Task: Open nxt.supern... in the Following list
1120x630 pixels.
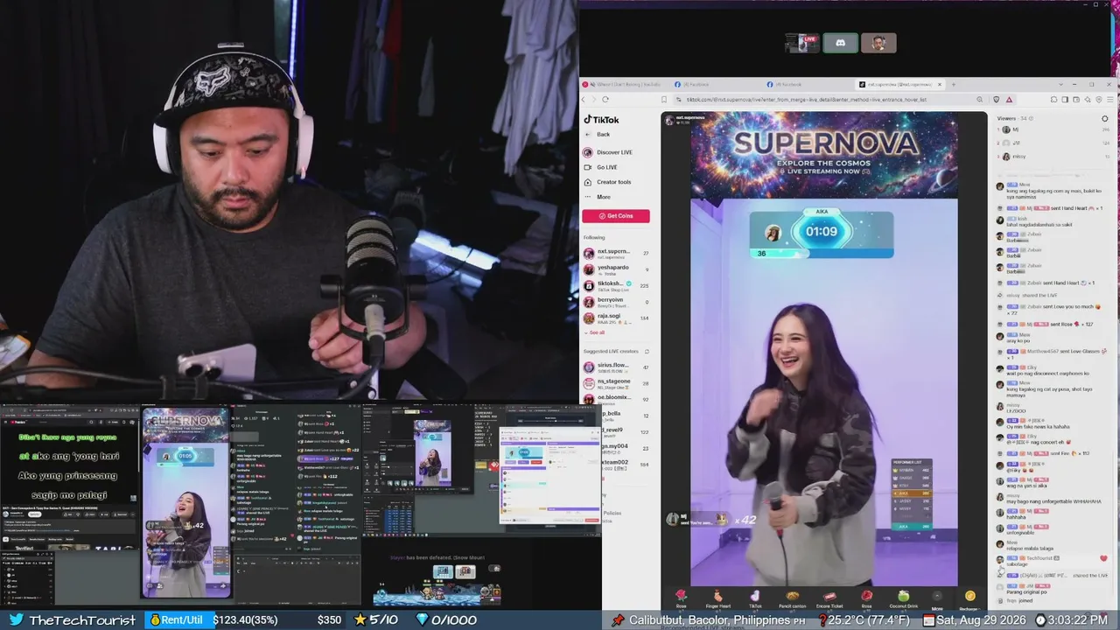Action: point(615,253)
